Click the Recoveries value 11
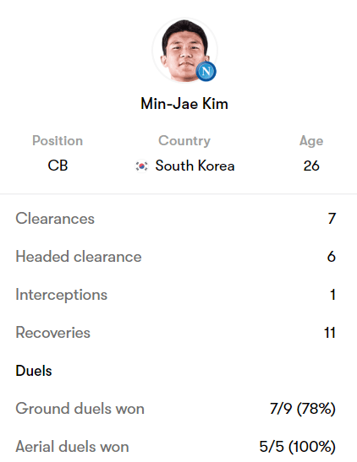Screen dimensions: 357x462 pos(330,333)
